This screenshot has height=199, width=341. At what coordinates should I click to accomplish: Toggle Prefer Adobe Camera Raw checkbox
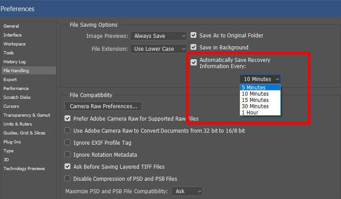[67, 118]
